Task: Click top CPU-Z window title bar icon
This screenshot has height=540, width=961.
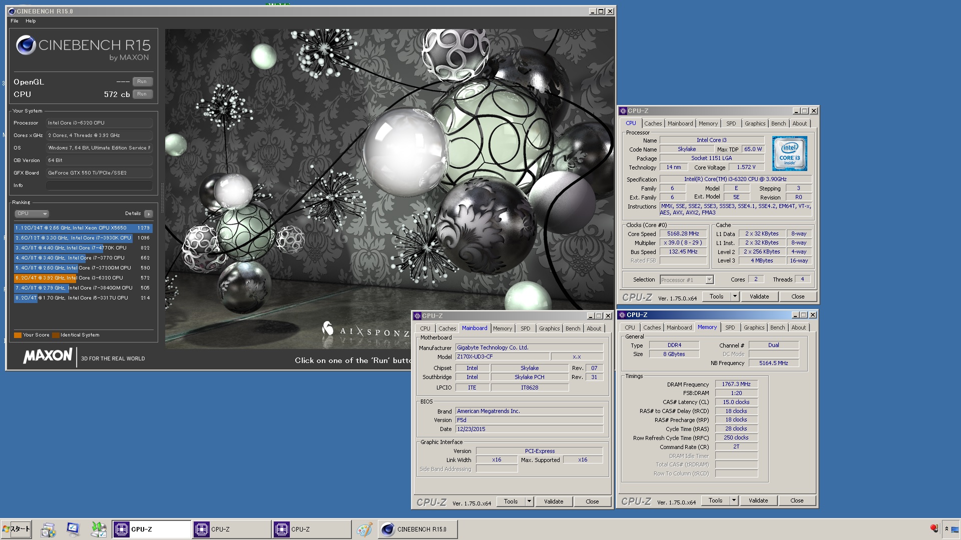Action: tap(623, 111)
